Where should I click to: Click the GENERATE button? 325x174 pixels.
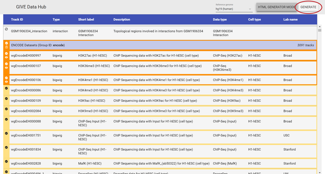click(x=308, y=7)
